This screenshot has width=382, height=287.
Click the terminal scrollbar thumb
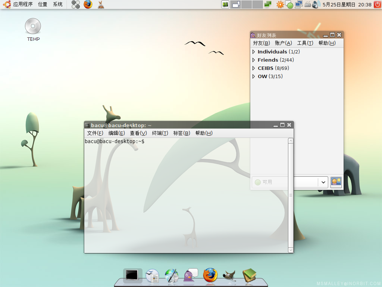pyautogui.click(x=291, y=195)
